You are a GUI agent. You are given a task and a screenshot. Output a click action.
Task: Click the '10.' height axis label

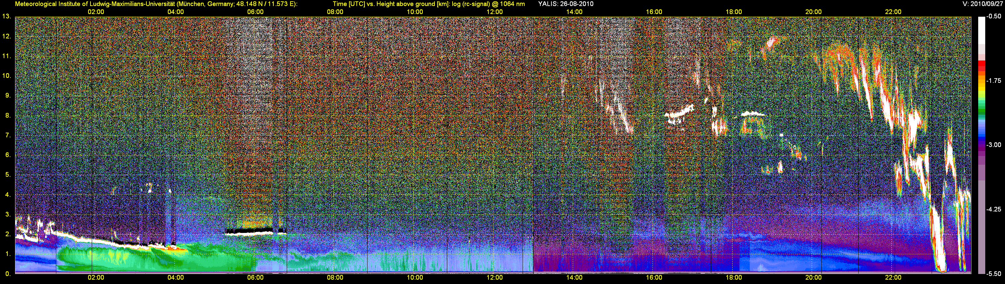[x=6, y=76]
